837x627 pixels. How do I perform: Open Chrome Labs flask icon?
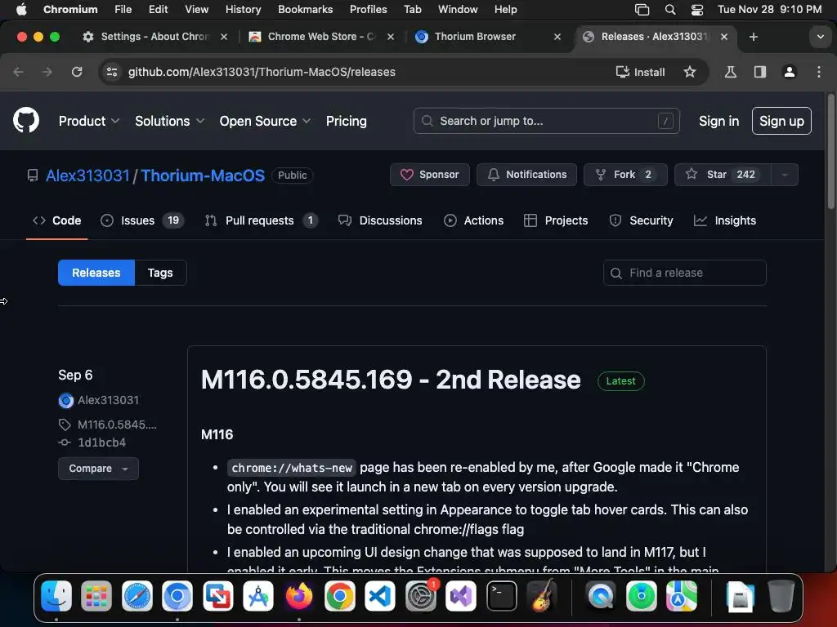tap(730, 72)
